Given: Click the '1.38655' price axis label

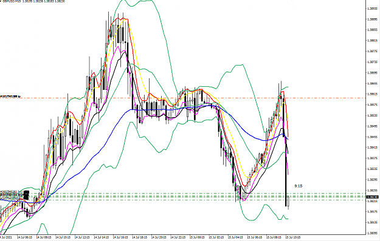Looking at the screenshot, I should pyautogui.click(x=372, y=84).
